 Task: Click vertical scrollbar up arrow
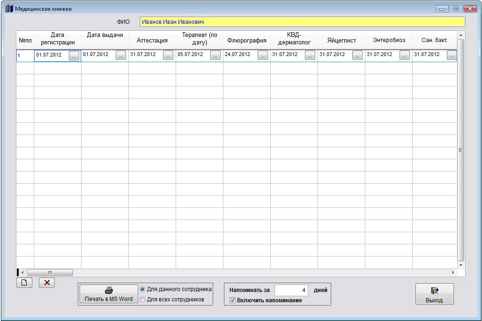click(x=461, y=35)
